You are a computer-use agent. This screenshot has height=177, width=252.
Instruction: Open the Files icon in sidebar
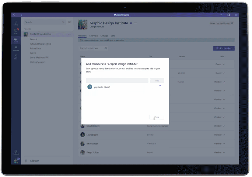click(16, 57)
